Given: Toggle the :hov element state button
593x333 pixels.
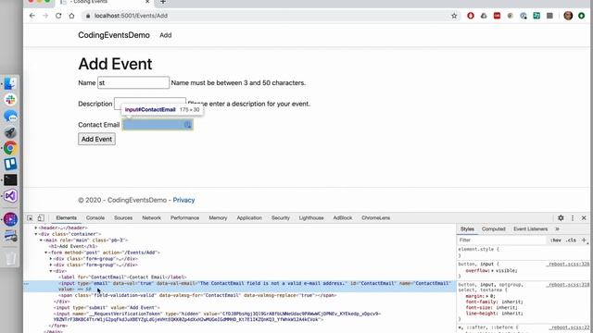Looking at the screenshot, I should click(556, 240).
